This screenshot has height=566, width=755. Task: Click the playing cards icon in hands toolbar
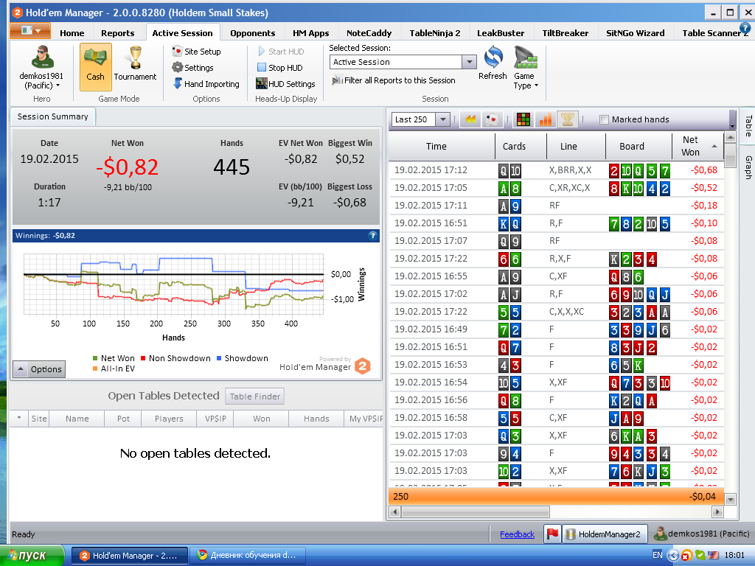493,119
